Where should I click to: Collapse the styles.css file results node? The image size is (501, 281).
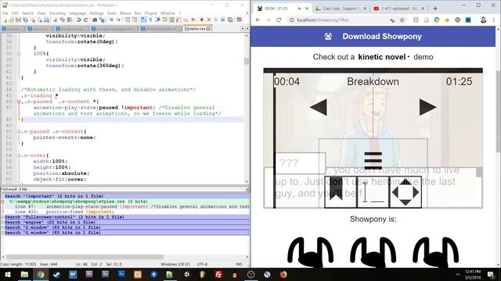tap(2, 201)
